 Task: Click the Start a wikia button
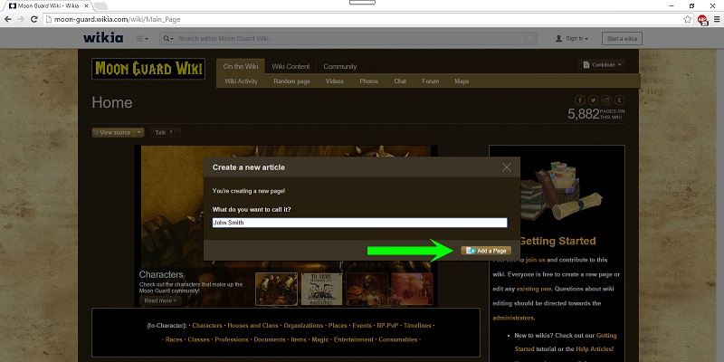pos(622,39)
